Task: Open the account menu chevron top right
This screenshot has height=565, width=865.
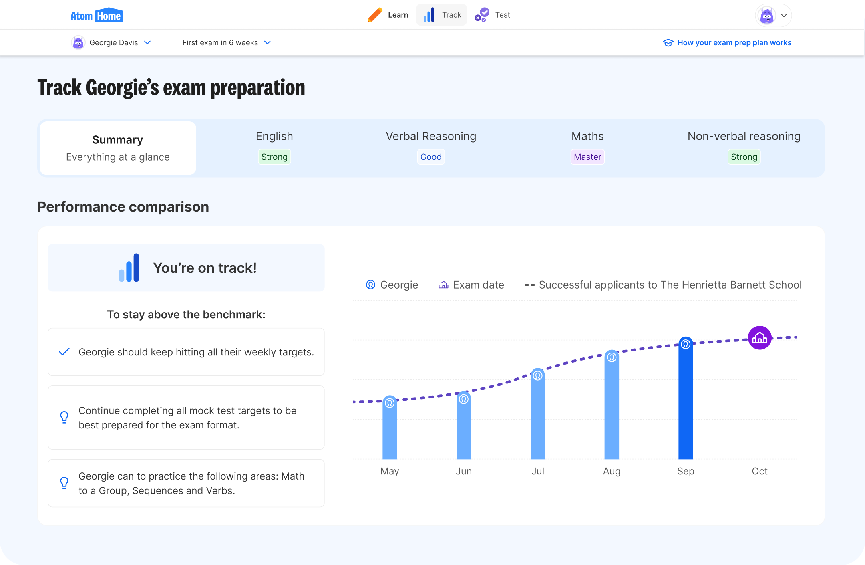Action: [784, 16]
